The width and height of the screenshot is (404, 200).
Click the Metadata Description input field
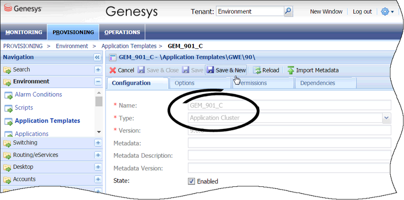289,156
